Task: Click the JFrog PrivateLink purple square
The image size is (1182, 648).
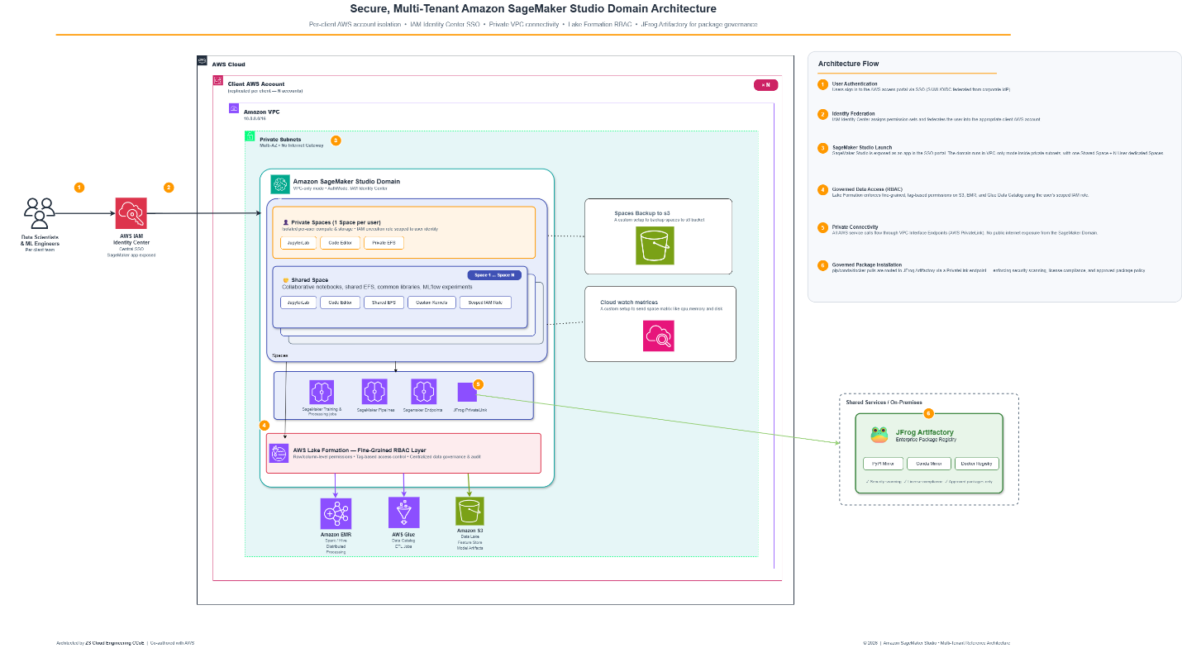Action: (467, 392)
